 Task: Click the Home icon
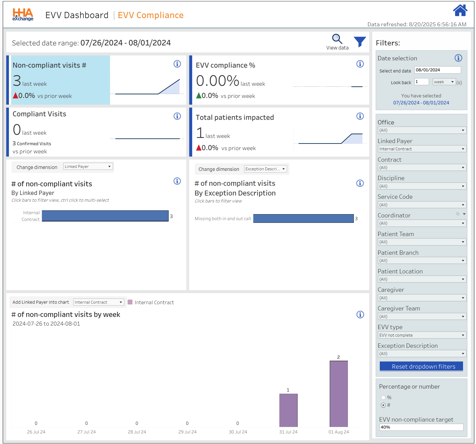[x=460, y=11]
